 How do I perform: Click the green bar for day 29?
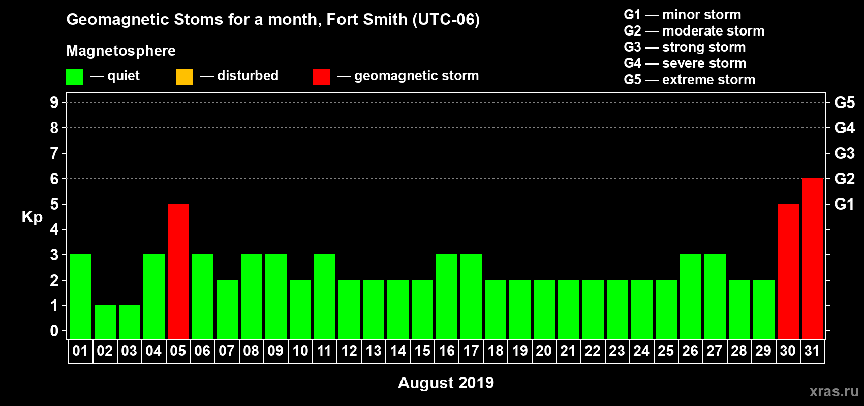pos(764,310)
